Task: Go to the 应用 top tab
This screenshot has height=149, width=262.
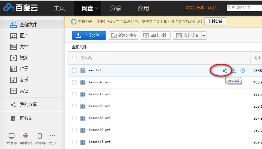Action: 143,8
